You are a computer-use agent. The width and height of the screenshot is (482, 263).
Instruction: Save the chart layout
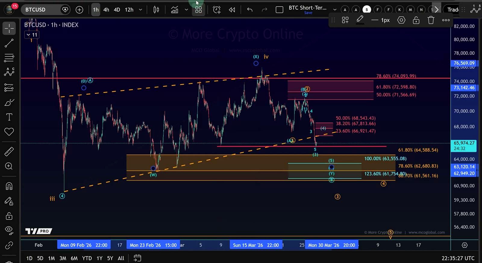pyautogui.click(x=308, y=13)
